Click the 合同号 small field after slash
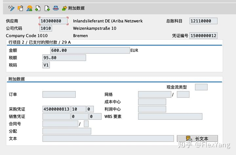Image resolution: width=236 pixels, height=155 pixels. tap(86, 124)
